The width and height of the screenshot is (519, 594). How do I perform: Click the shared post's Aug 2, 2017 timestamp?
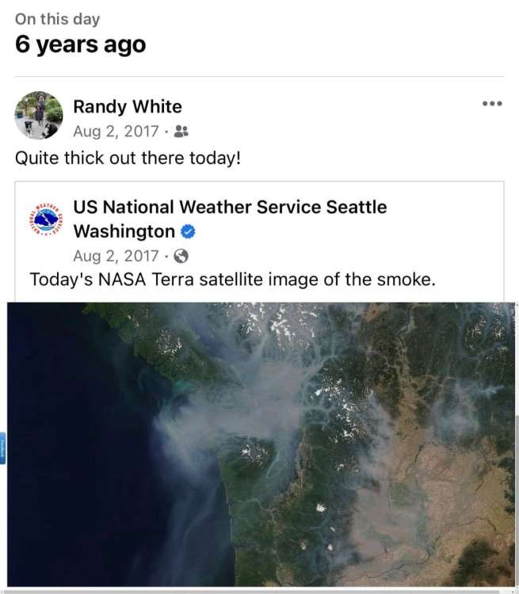(116, 256)
